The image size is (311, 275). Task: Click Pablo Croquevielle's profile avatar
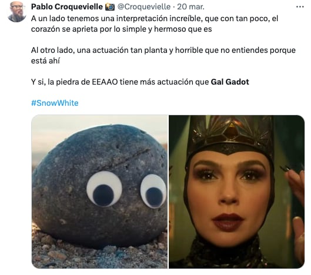pos(17,11)
